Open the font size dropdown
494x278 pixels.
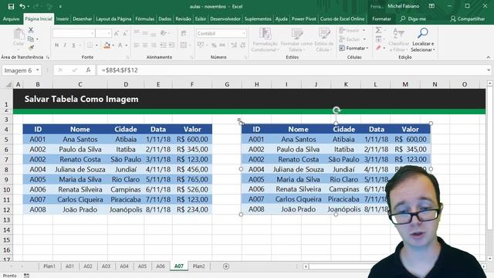click(x=109, y=33)
